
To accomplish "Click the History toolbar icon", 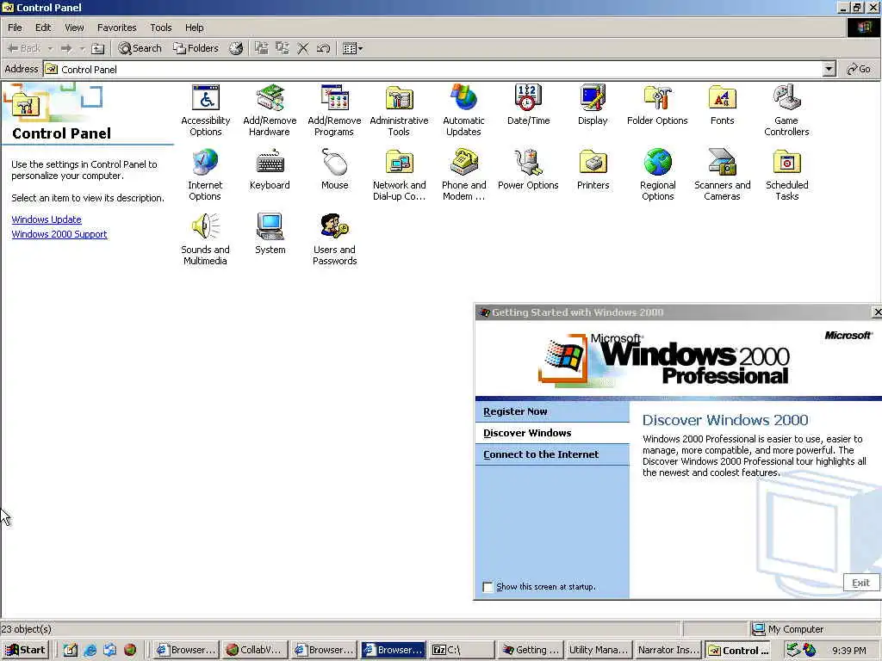I will click(x=236, y=48).
